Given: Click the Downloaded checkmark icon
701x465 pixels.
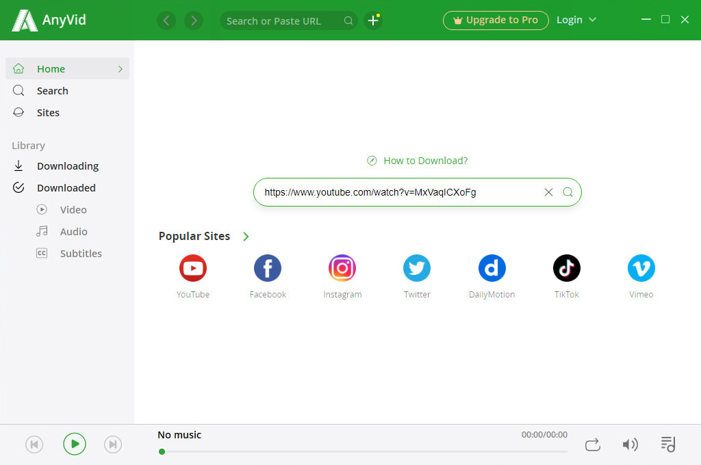Looking at the screenshot, I should tap(18, 187).
